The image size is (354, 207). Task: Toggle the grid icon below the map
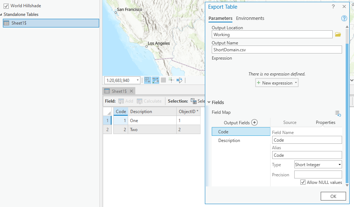[x=164, y=80]
